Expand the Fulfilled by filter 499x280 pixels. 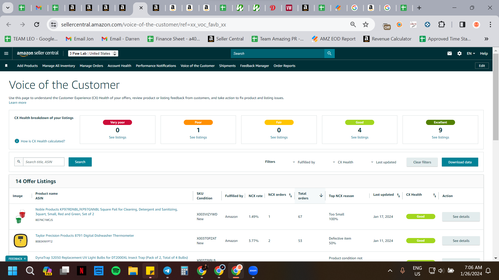(x=304, y=162)
